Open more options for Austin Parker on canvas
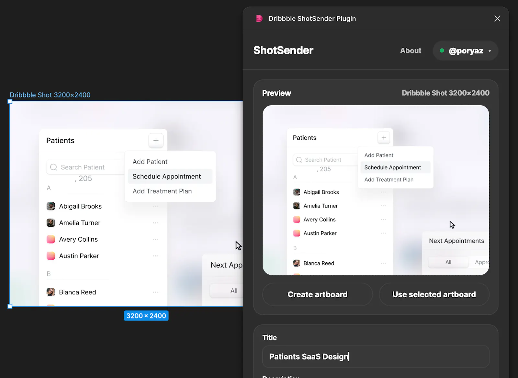This screenshot has width=518, height=378. 155,256
